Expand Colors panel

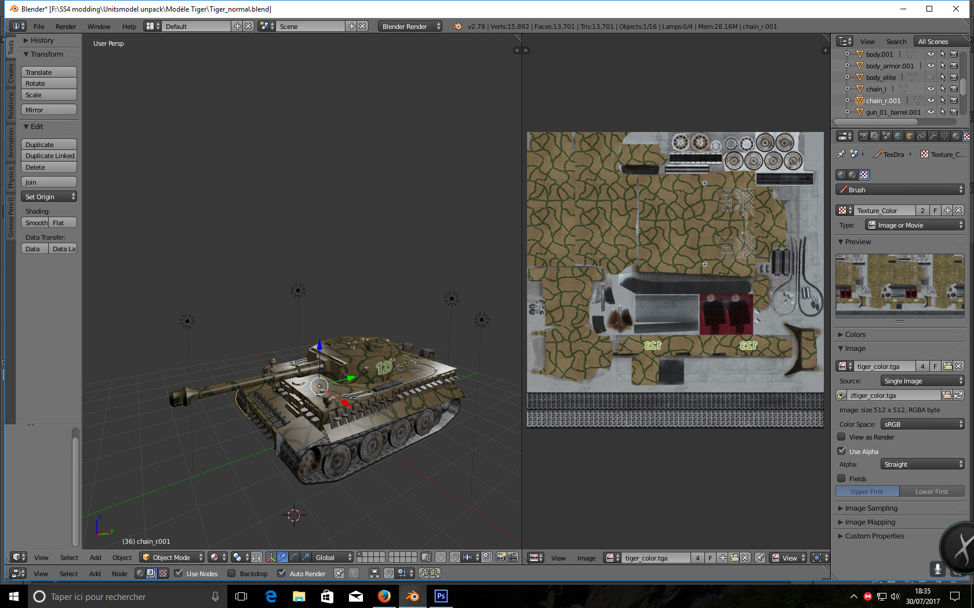(x=855, y=334)
